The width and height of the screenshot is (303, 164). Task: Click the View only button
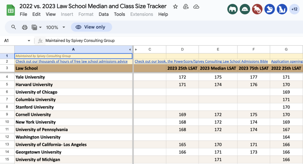(x=91, y=27)
